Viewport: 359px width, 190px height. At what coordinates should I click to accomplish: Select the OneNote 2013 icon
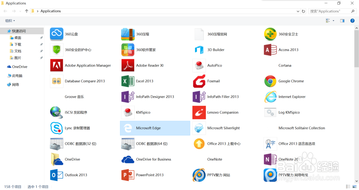[270, 159]
